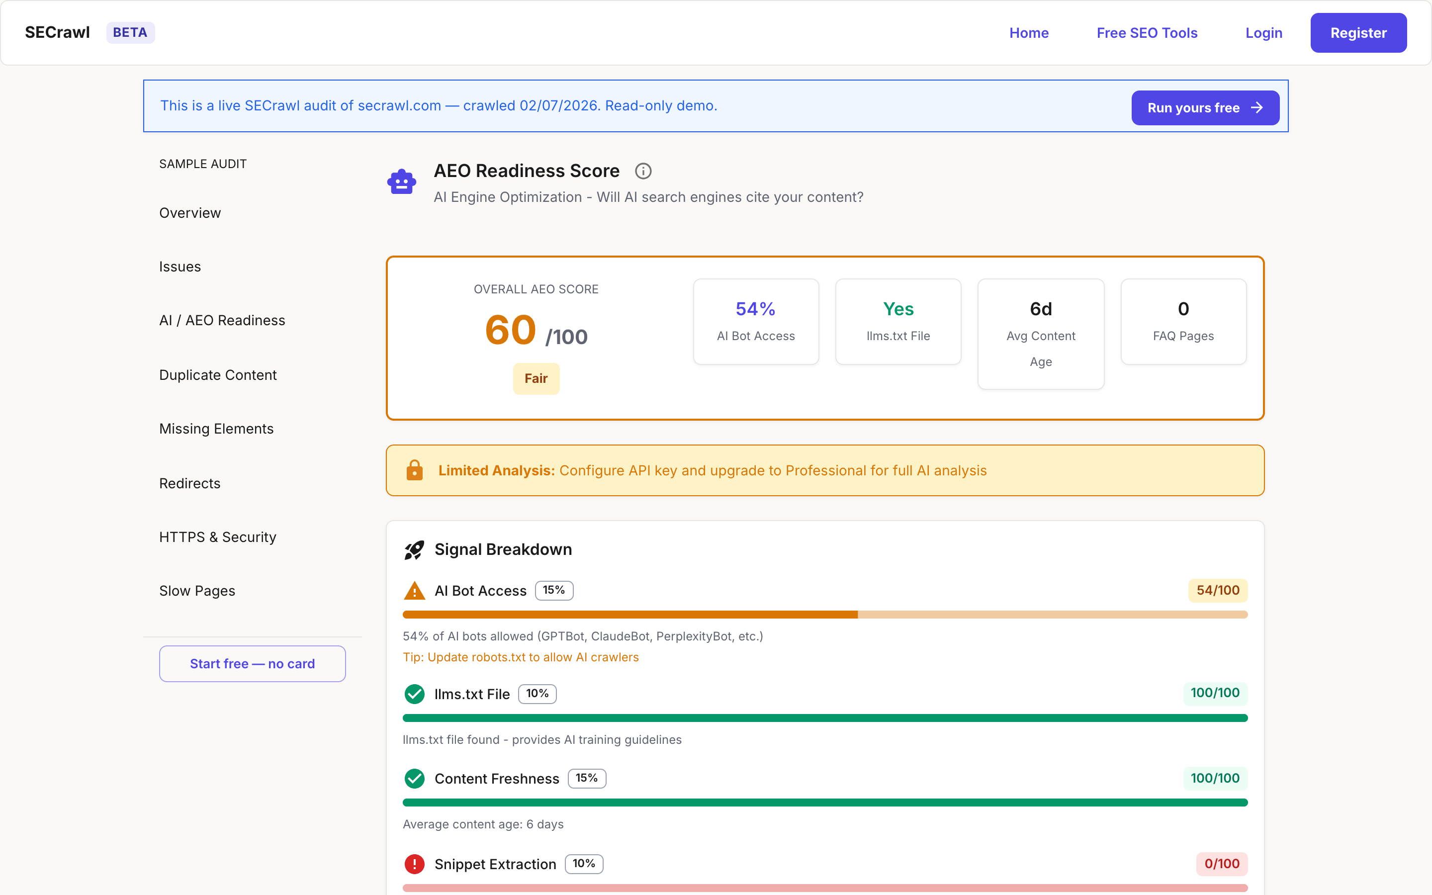Image resolution: width=1432 pixels, height=895 pixels.
Task: Click the Login link
Action: [1264, 32]
